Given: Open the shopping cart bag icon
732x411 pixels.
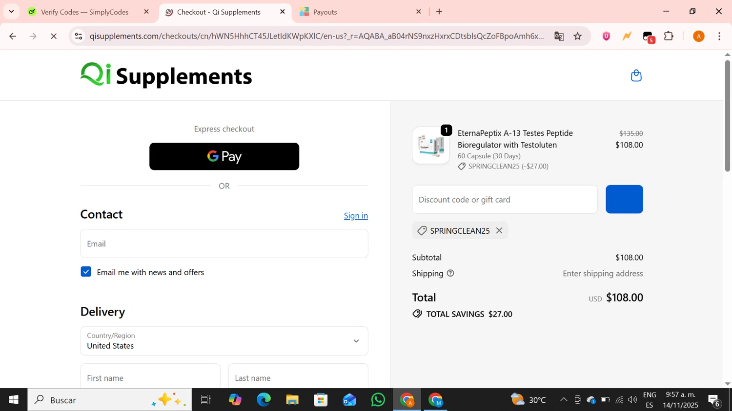Looking at the screenshot, I should click(636, 75).
